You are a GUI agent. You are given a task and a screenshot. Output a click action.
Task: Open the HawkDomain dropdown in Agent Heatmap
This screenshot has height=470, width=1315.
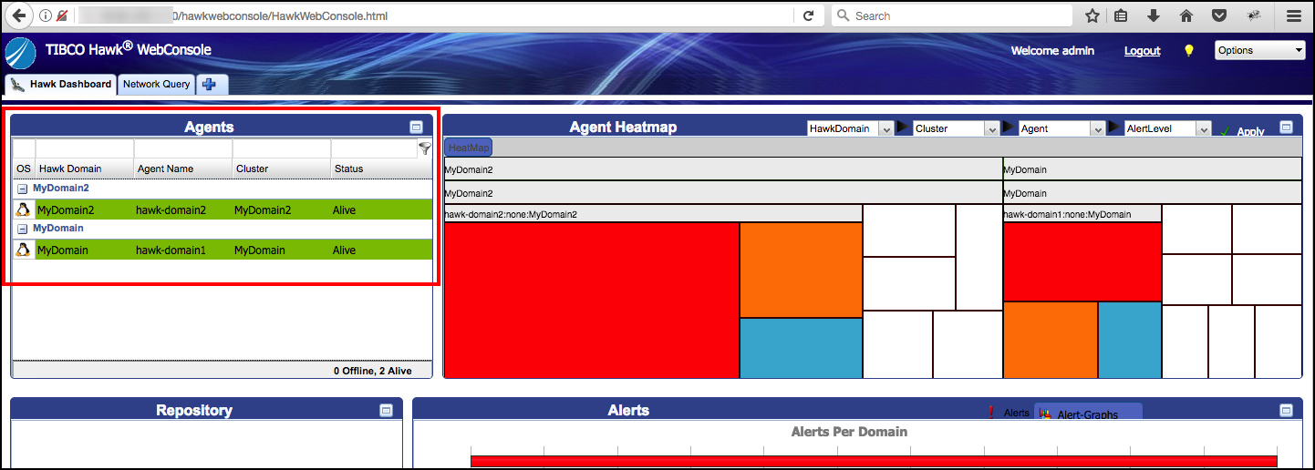[x=850, y=128]
